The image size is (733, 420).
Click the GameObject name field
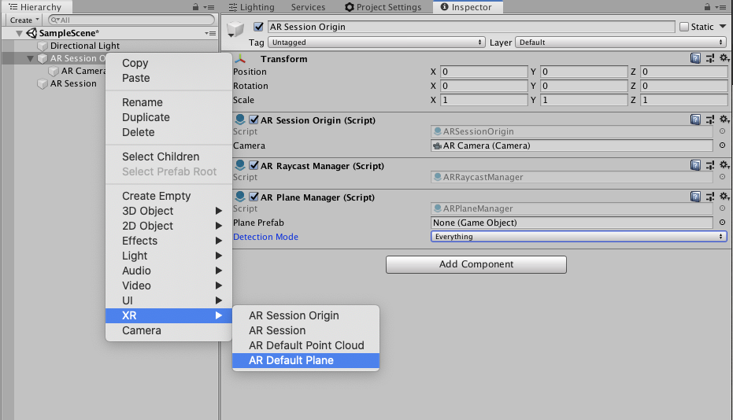[x=471, y=27]
